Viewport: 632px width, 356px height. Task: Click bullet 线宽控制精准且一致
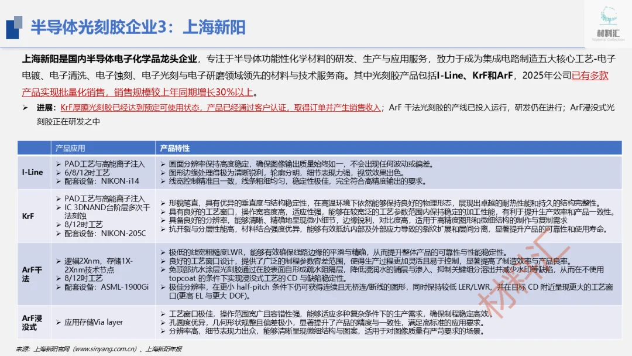[x=297, y=182]
